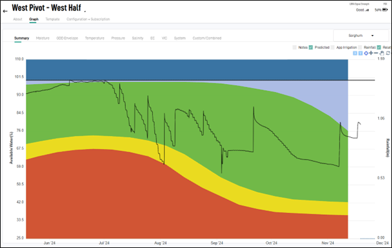Viewport: 392px width, 248px height.
Task: Select the blue target zoom-select tool
Action: (366, 53)
